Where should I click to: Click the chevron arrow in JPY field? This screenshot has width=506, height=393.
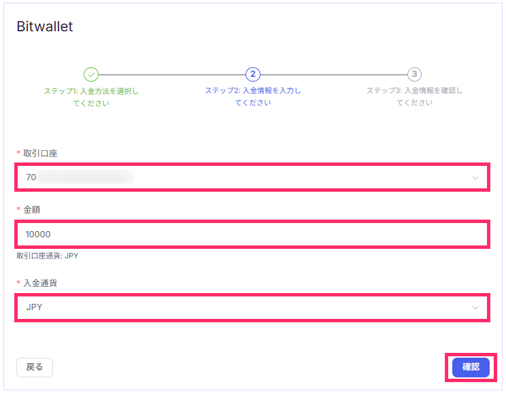click(x=475, y=307)
